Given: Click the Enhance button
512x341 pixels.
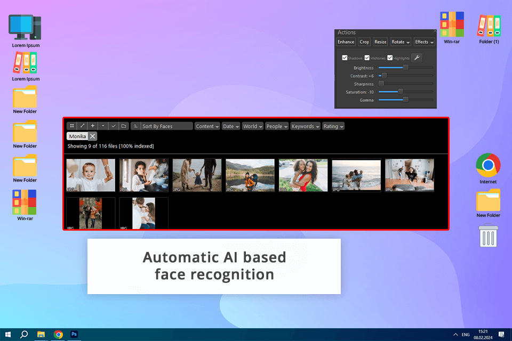Looking at the screenshot, I should 346,42.
